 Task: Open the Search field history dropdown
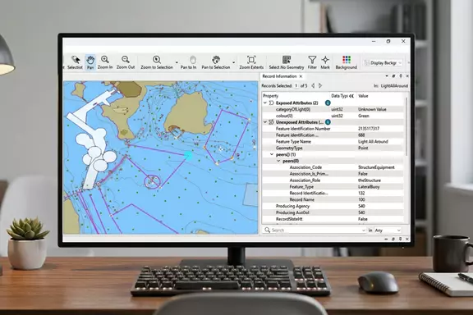point(364,231)
